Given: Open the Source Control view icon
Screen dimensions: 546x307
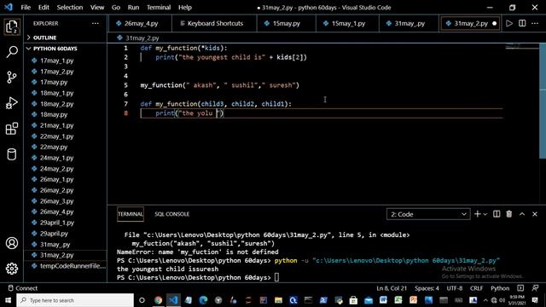Looking at the screenshot, I should (x=12, y=78).
